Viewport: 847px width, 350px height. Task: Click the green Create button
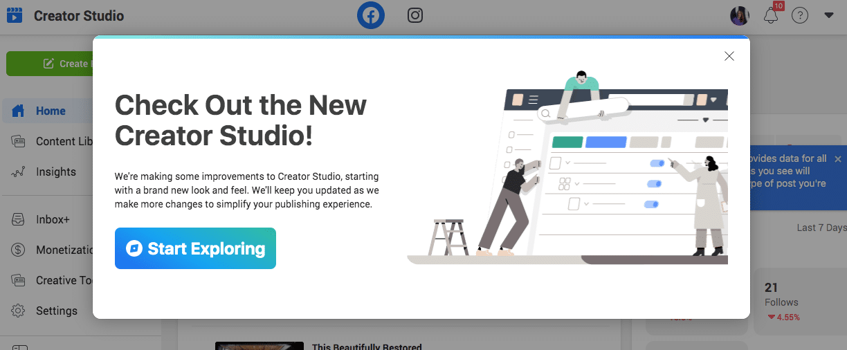point(50,64)
